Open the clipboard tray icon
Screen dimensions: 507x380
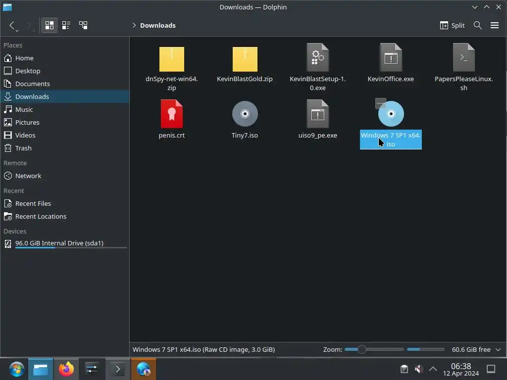tap(404, 369)
